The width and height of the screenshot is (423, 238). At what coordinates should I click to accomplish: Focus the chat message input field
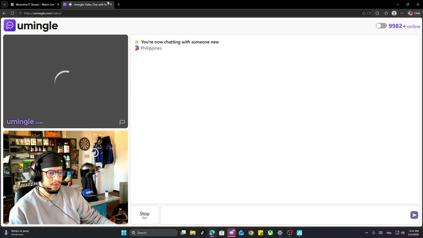pyautogui.click(x=285, y=215)
